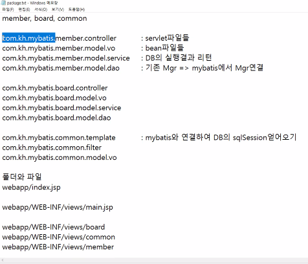Screen dimensions: 308x264
Task: Click the webapp/index.jsp line
Action: pyautogui.click(x=31, y=187)
